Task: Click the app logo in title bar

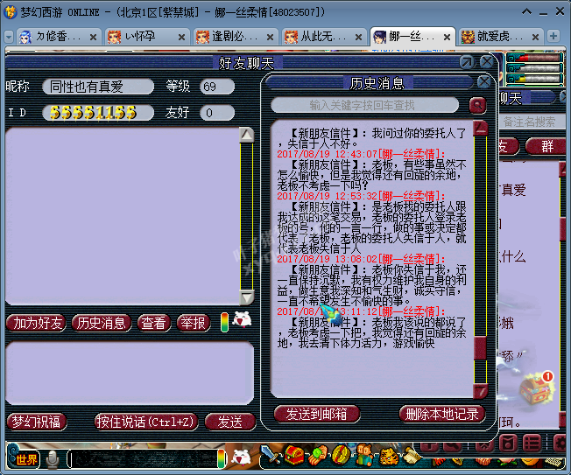Action: (x=11, y=12)
